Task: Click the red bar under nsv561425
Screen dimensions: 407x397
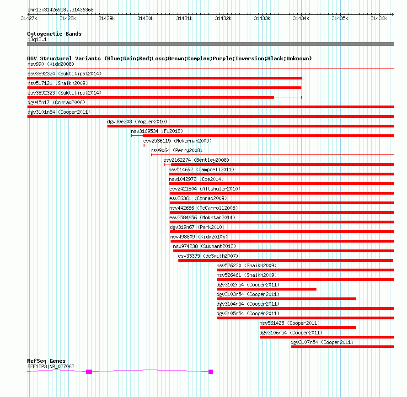Action: pos(308,328)
